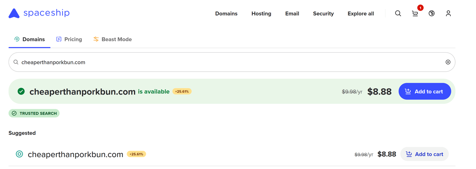Click the large $8.88 price in banner

click(x=379, y=92)
